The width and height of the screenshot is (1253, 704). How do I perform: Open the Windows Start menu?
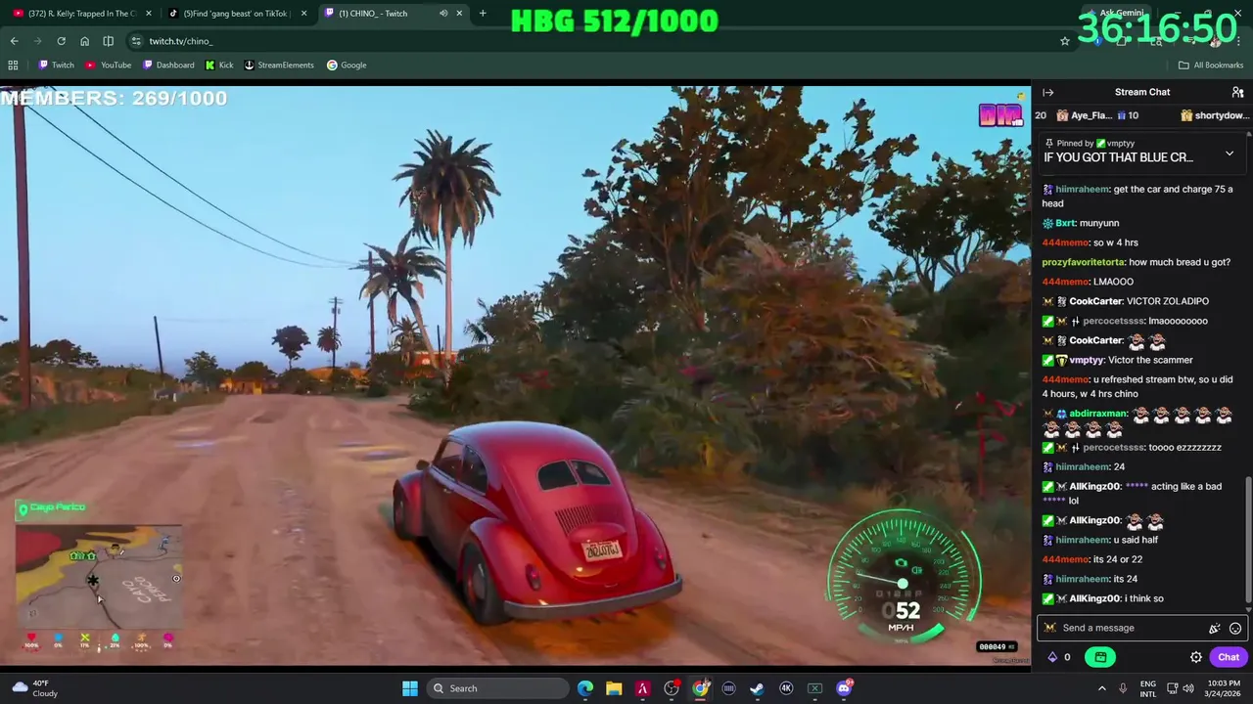click(410, 688)
